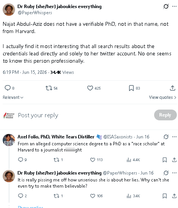This screenshot has height=208, width=178.
Task: Repost the main tweet with 54 reposts
Action: tap(52, 88)
